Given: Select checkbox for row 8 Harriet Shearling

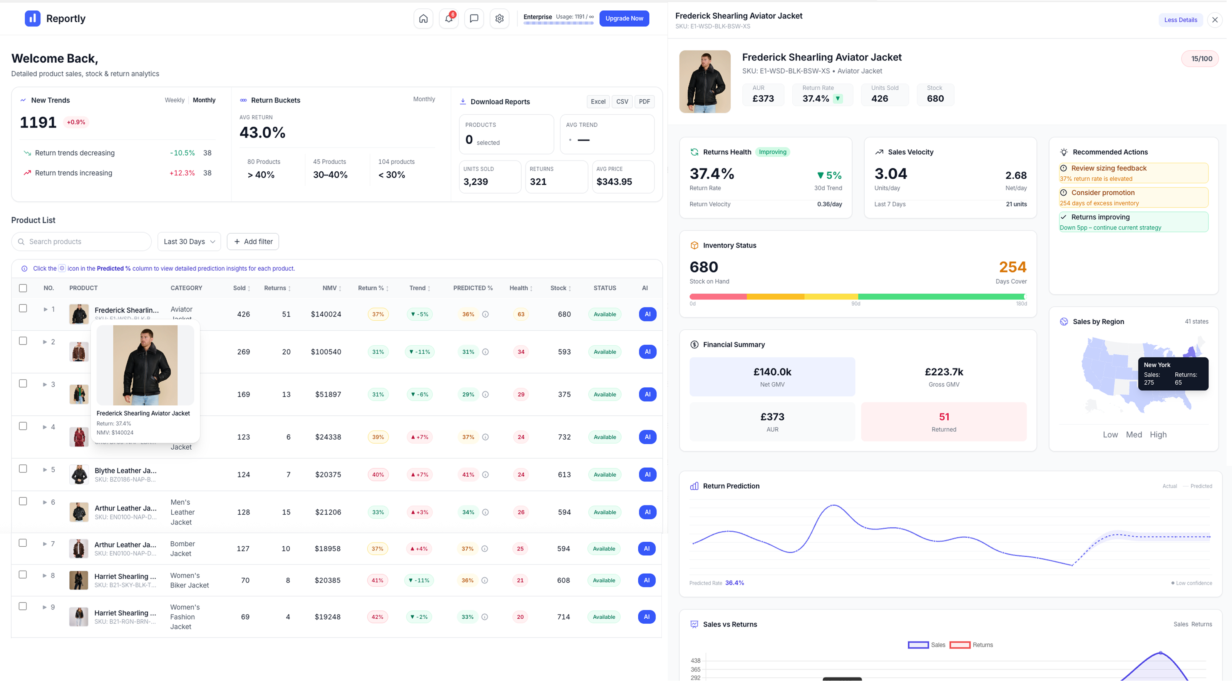Looking at the screenshot, I should pos(22,574).
